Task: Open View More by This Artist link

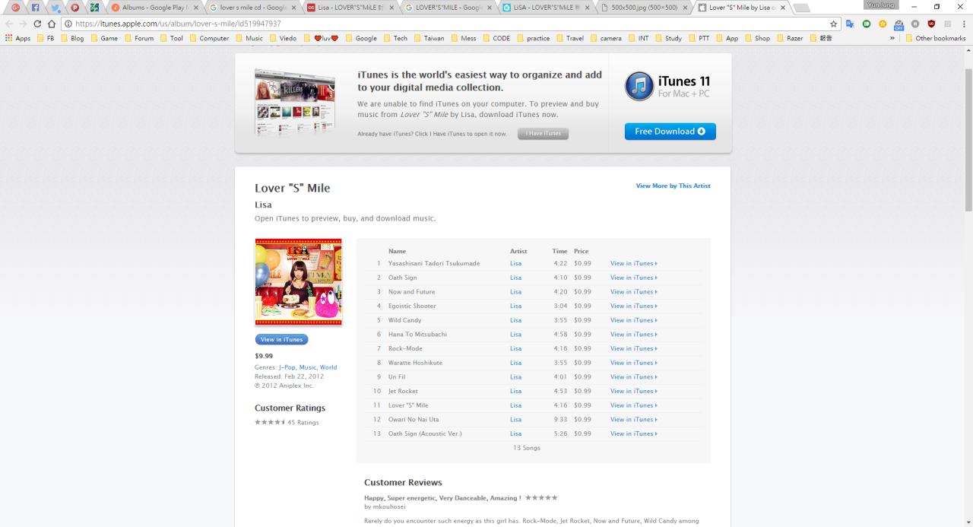Action: [x=673, y=186]
